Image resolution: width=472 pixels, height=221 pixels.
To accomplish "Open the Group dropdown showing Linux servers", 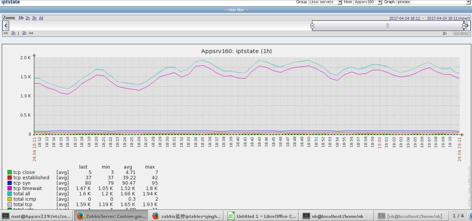I will tap(325, 2).
